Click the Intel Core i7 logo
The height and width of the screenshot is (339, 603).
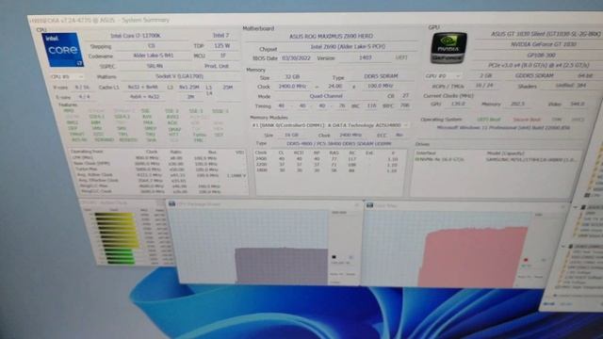point(63,50)
